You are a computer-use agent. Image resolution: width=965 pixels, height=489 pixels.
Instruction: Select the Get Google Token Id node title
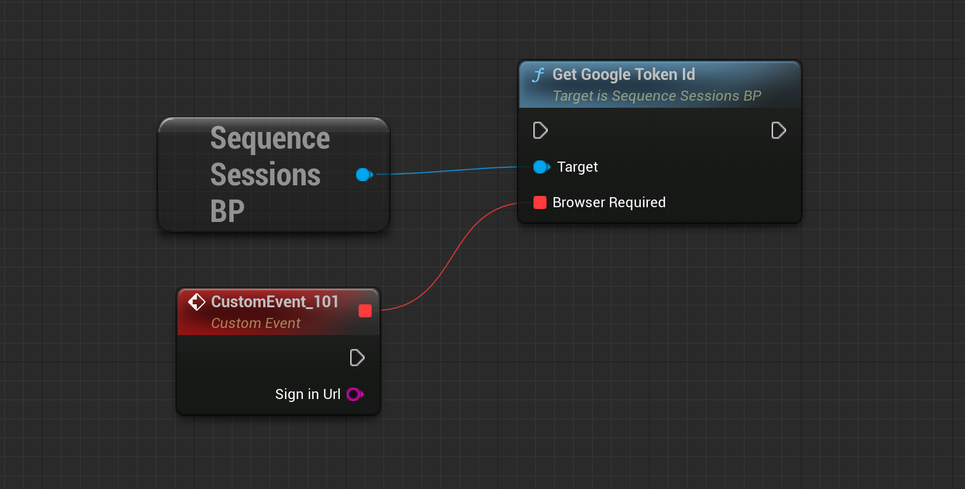624,75
